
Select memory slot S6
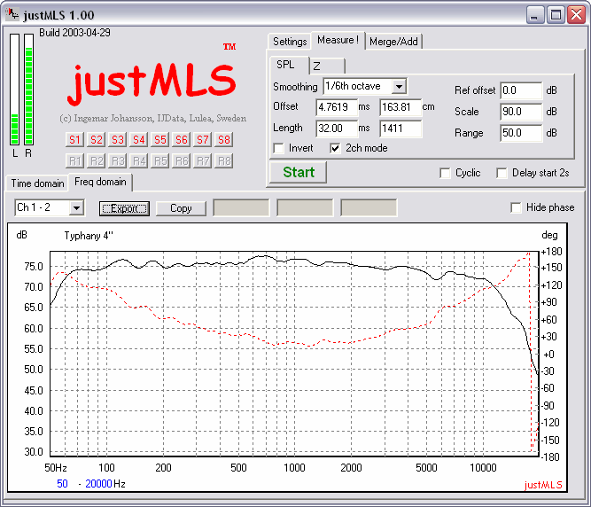tap(182, 140)
